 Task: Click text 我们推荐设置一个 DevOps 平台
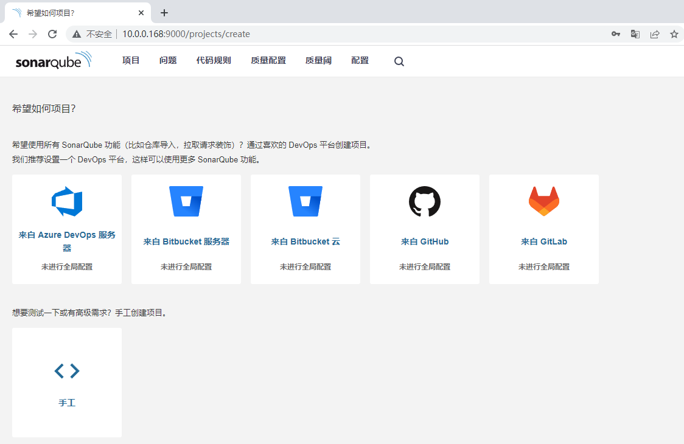[x=68, y=159]
